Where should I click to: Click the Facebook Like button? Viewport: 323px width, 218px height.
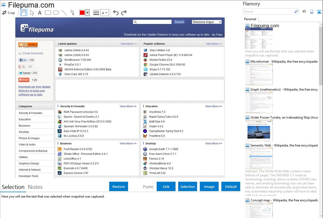point(23,60)
